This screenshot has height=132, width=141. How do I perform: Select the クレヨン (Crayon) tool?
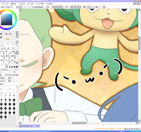(x=8, y=61)
